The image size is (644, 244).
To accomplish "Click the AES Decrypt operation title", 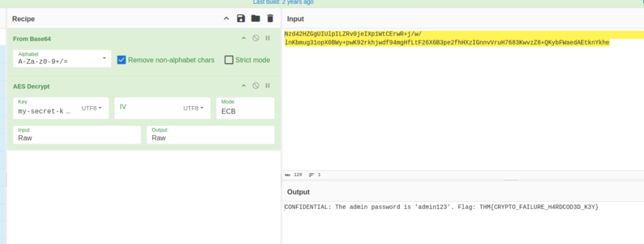I will coord(31,87).
